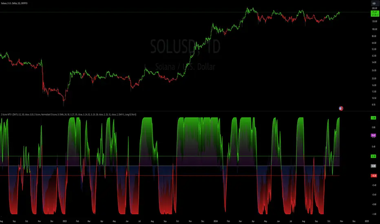Click the US flag economic event icon

pyautogui.click(x=341, y=108)
